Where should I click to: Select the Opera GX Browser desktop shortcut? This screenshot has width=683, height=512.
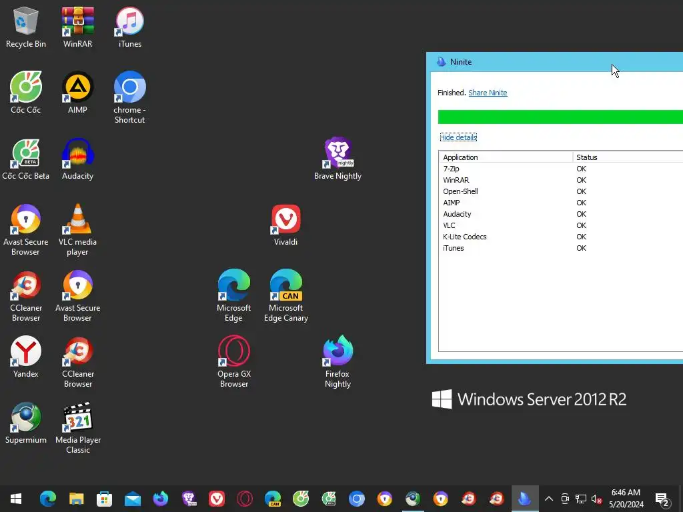[234, 361]
